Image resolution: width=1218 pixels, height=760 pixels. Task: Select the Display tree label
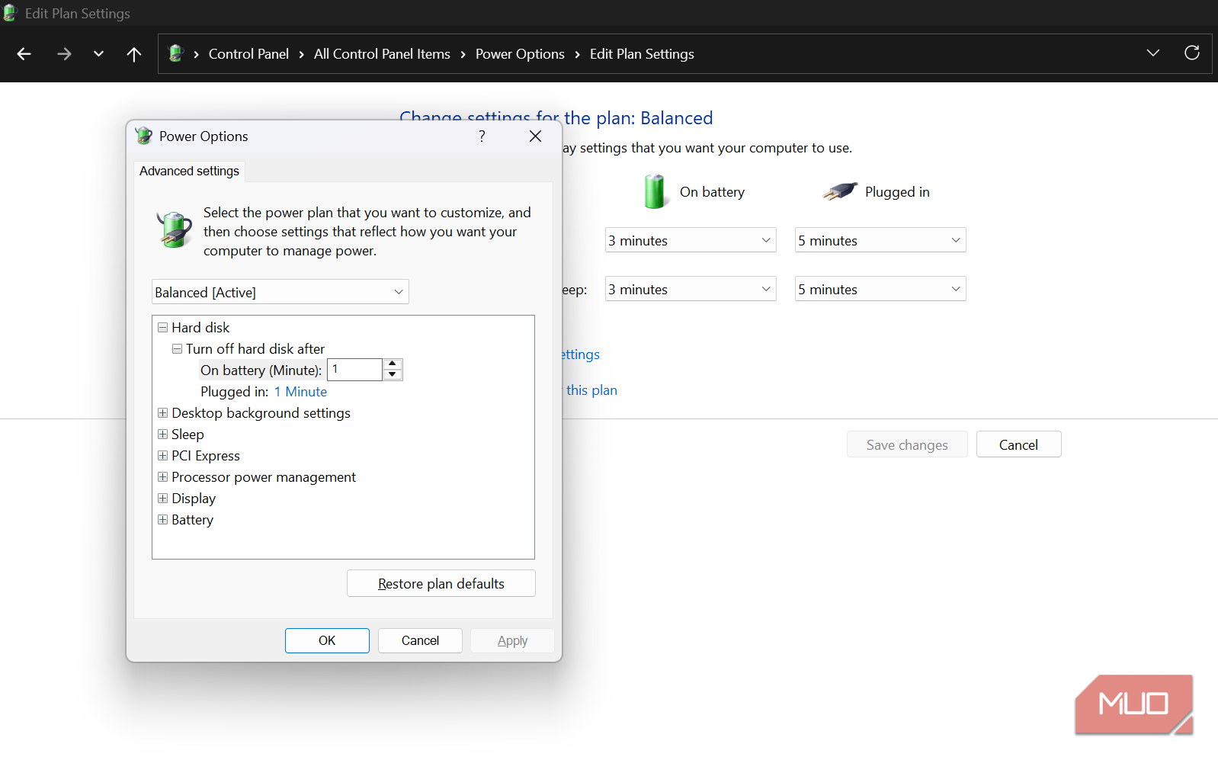(194, 498)
